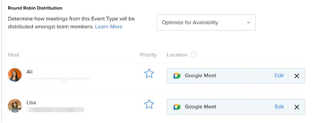Click Lisa's profile avatar
Viewport: 312px width, 123px height.
15,106
